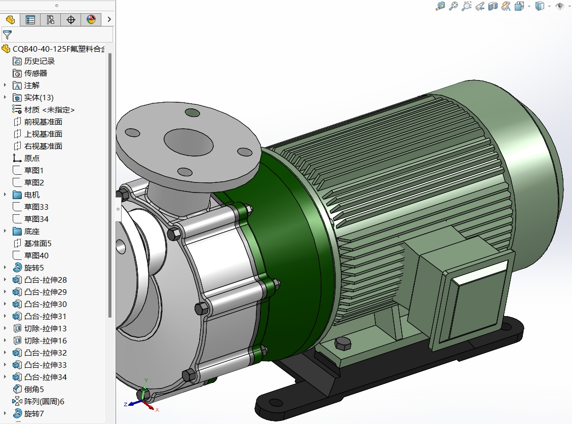Switch to the PropertyManager tab
Image resolution: width=572 pixels, height=424 pixels.
click(30, 19)
